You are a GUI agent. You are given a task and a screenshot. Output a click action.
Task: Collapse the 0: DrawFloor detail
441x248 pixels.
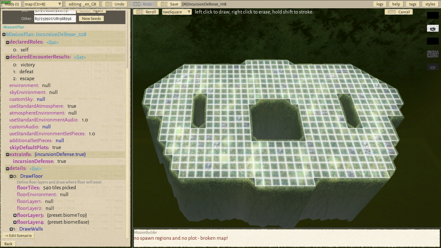click(11, 176)
